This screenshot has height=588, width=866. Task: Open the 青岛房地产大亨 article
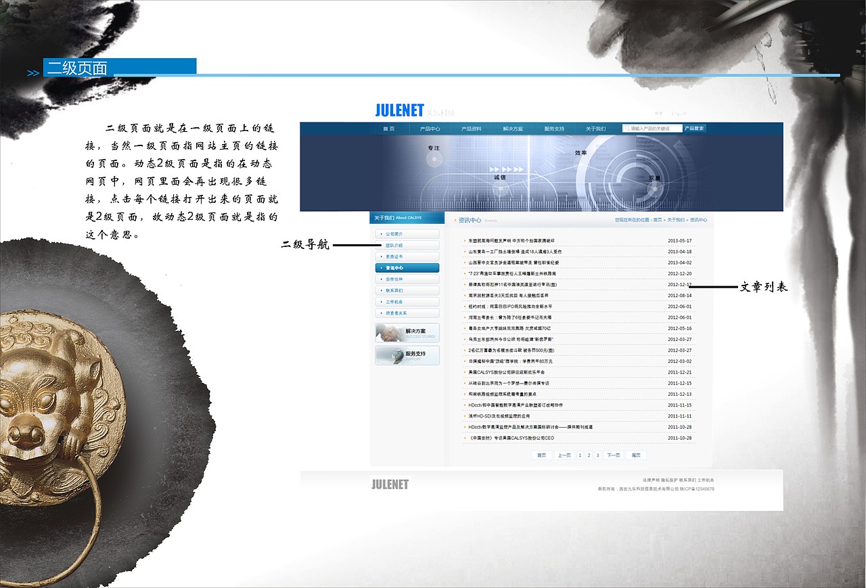coord(509,328)
